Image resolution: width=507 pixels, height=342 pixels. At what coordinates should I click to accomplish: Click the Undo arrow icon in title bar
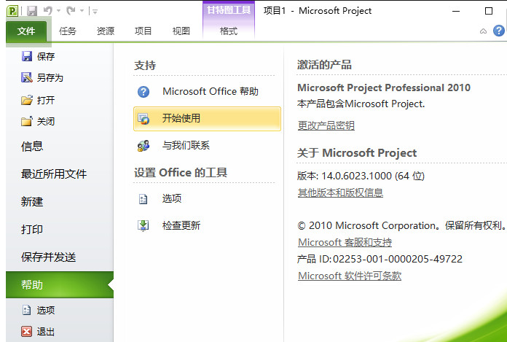pyautogui.click(x=48, y=11)
